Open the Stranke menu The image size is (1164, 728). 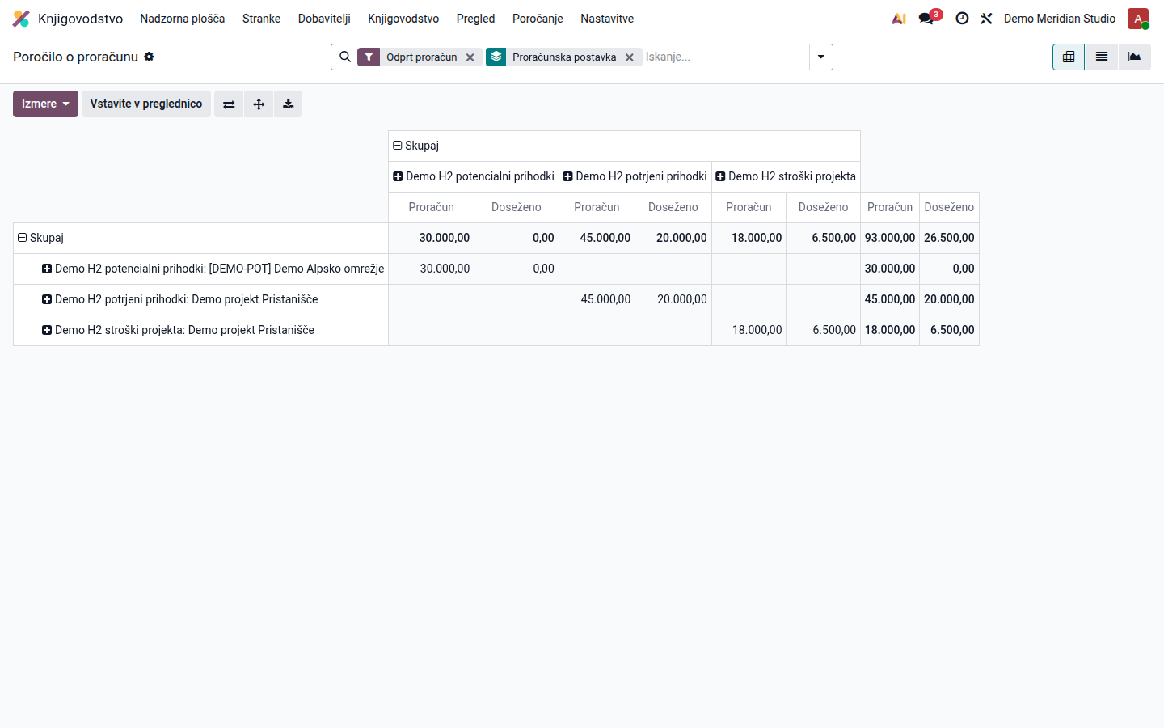(262, 19)
